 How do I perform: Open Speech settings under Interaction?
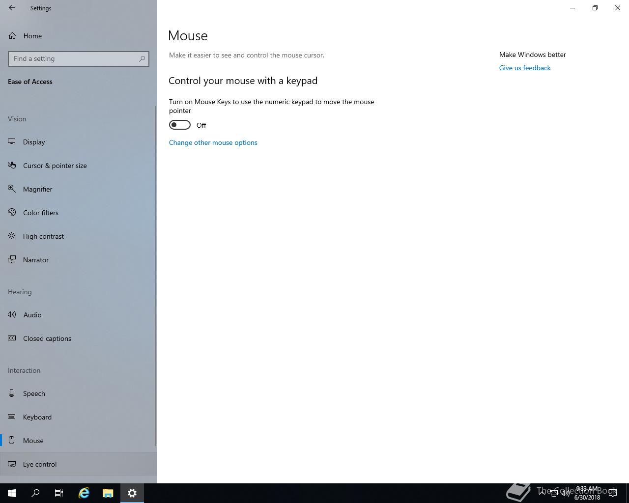[79, 393]
